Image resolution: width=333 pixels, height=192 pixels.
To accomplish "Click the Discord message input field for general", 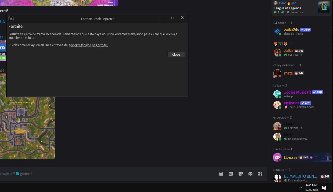I will [106, 174].
